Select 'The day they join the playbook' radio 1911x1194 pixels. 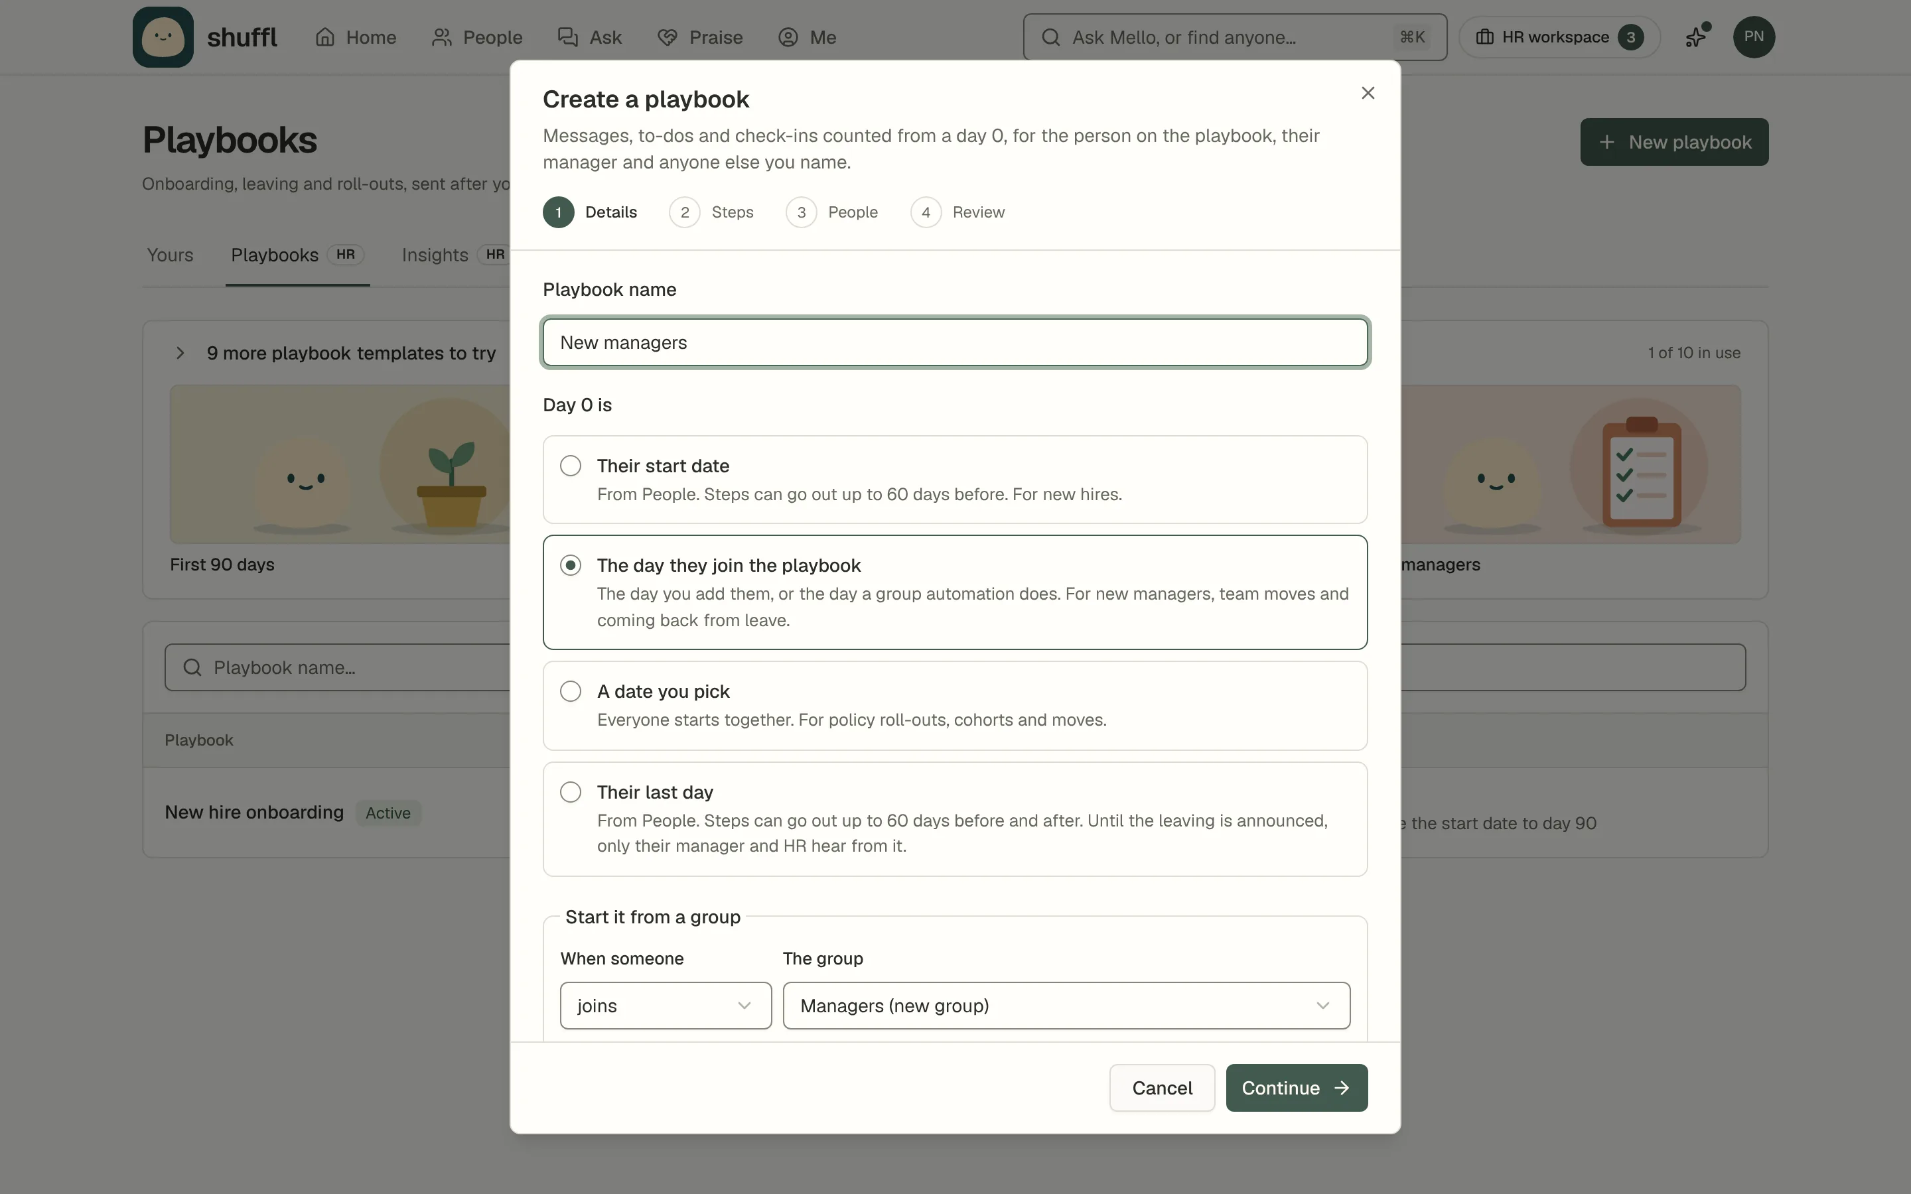tap(570, 565)
